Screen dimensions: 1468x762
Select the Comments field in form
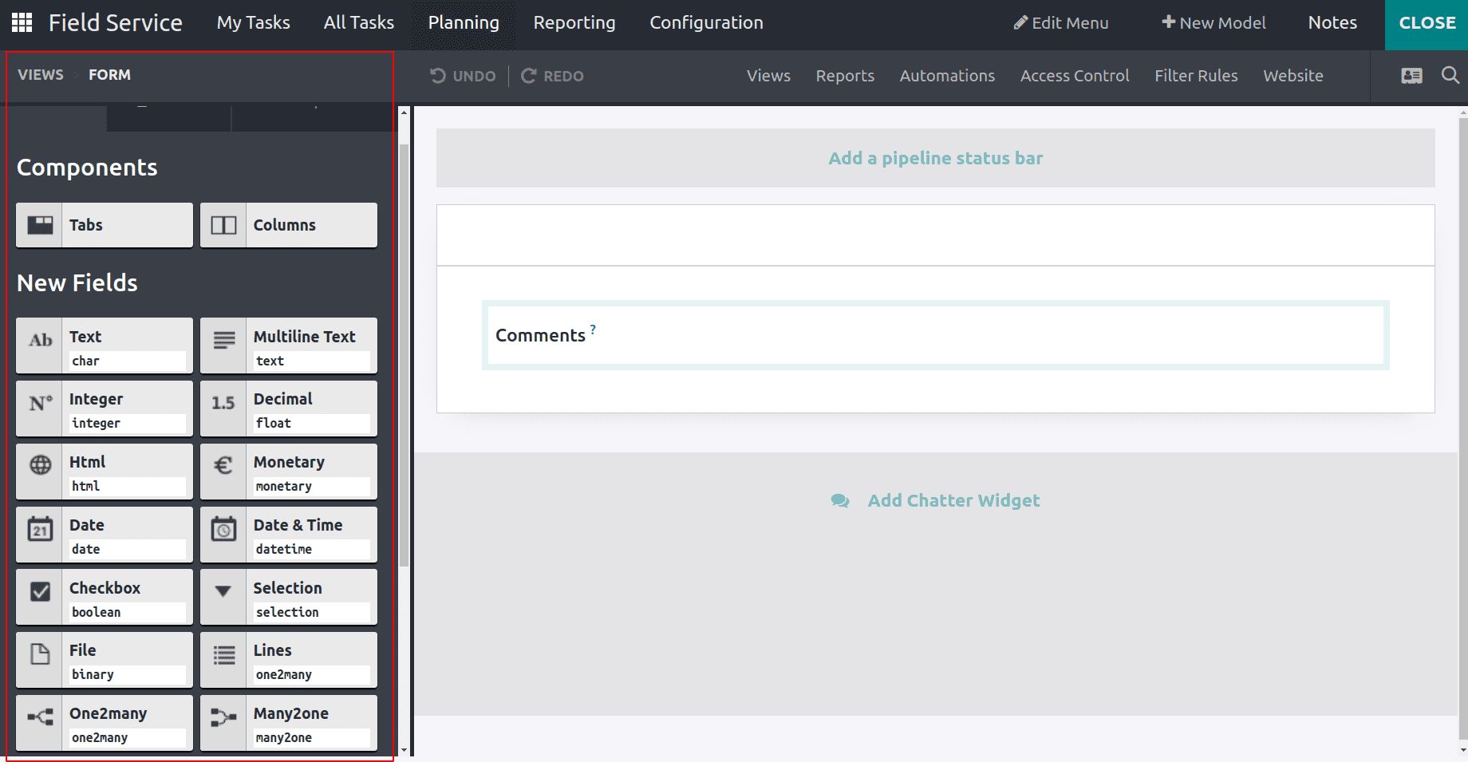click(x=935, y=335)
